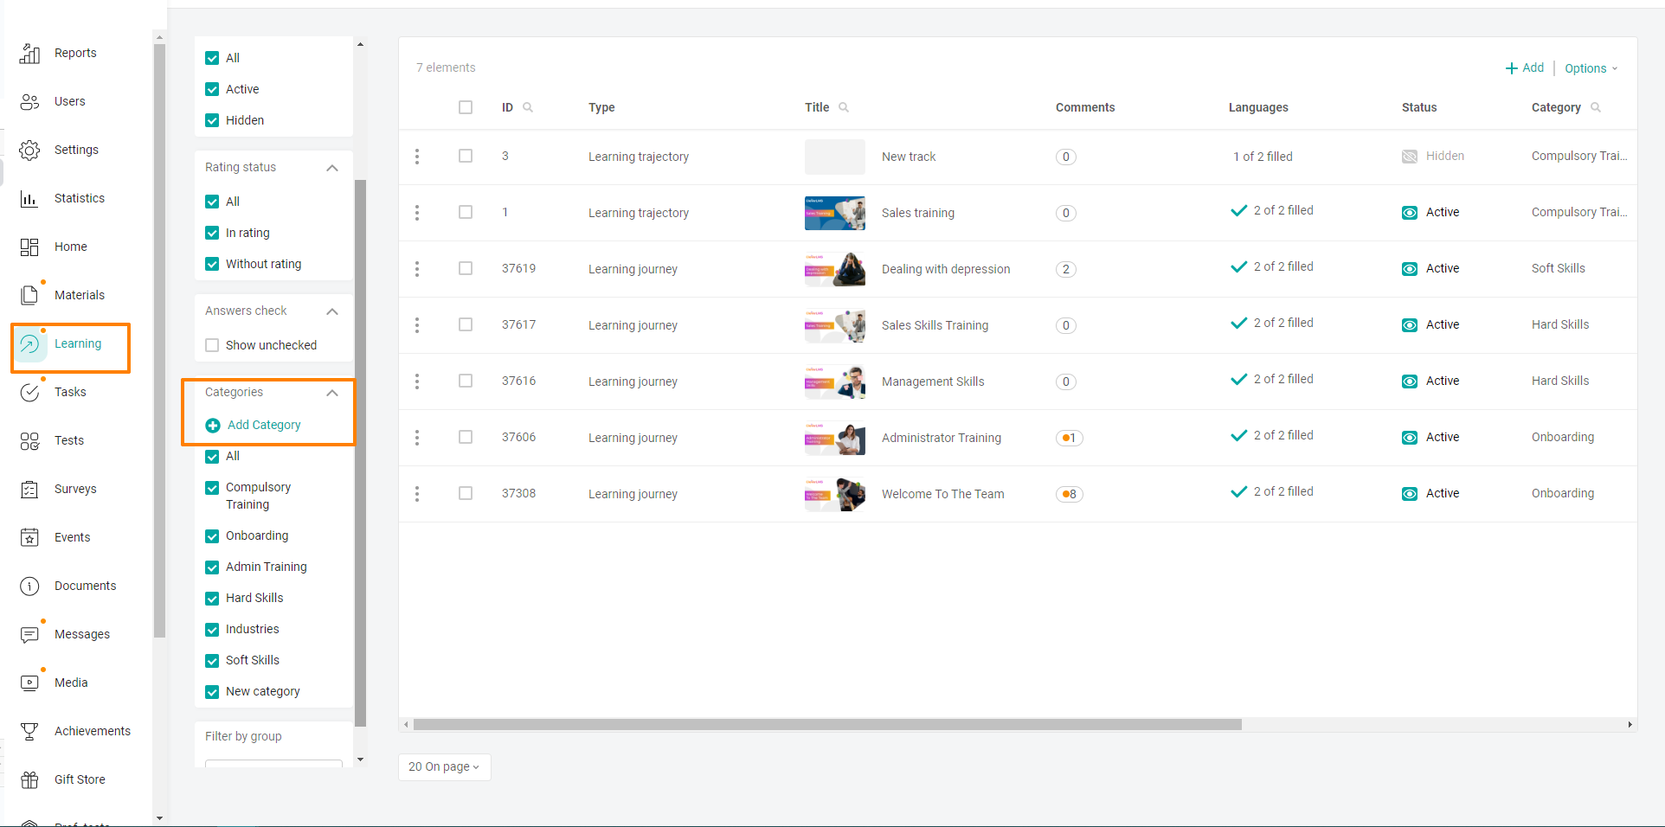Uncheck the Hidden status filter
Screen dimensions: 1665x827
click(212, 120)
